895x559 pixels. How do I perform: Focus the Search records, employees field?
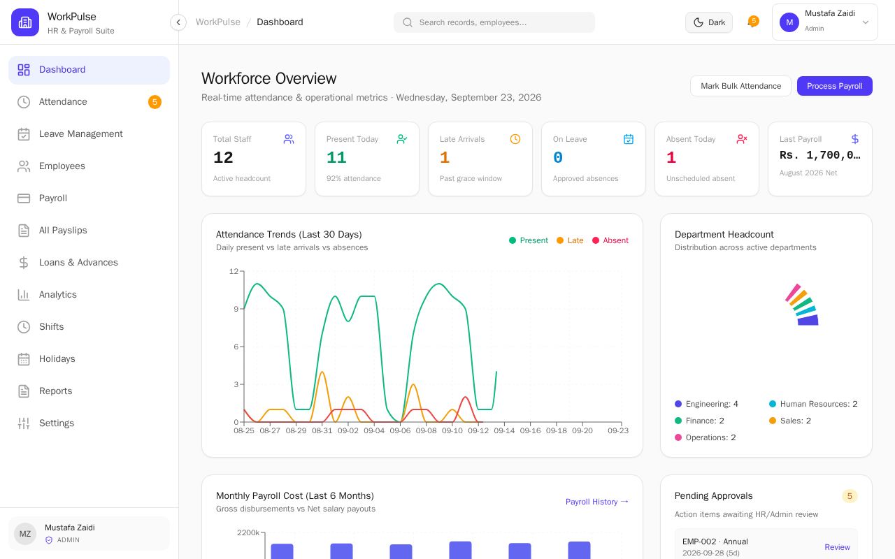click(x=494, y=22)
